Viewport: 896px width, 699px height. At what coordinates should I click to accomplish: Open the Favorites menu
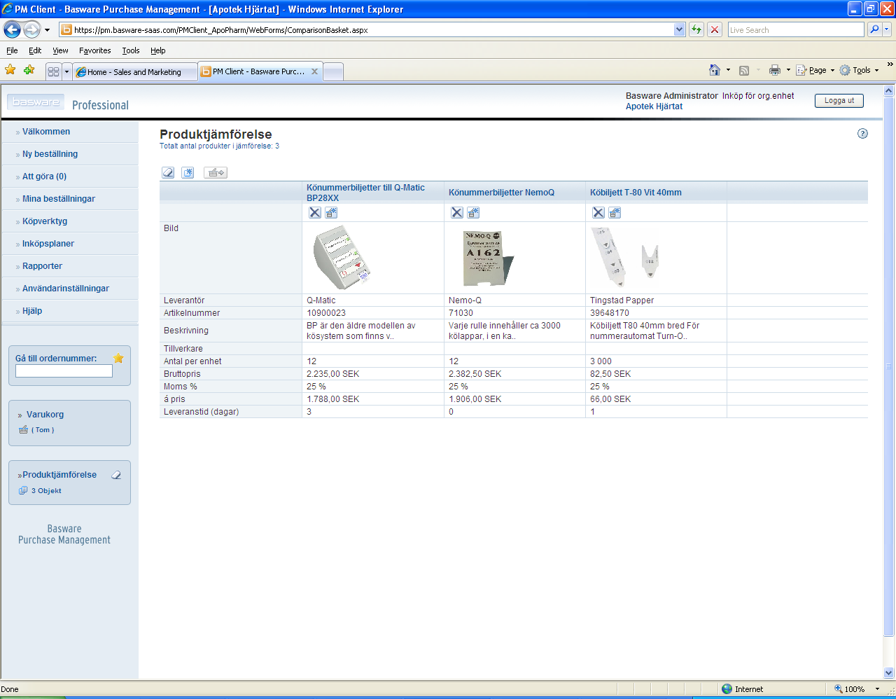pos(94,50)
